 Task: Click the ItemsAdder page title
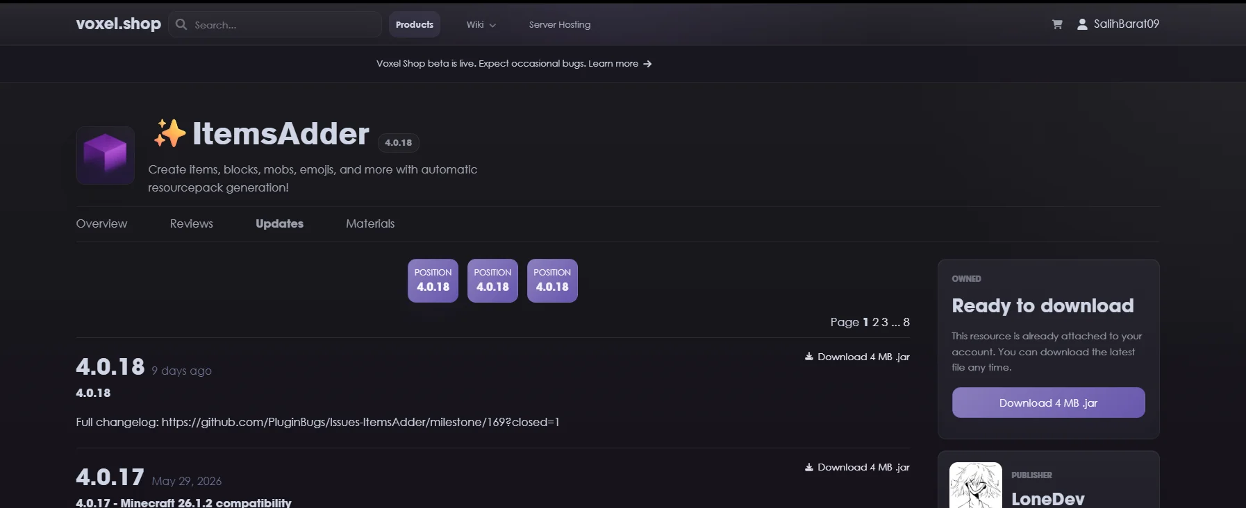click(281, 133)
